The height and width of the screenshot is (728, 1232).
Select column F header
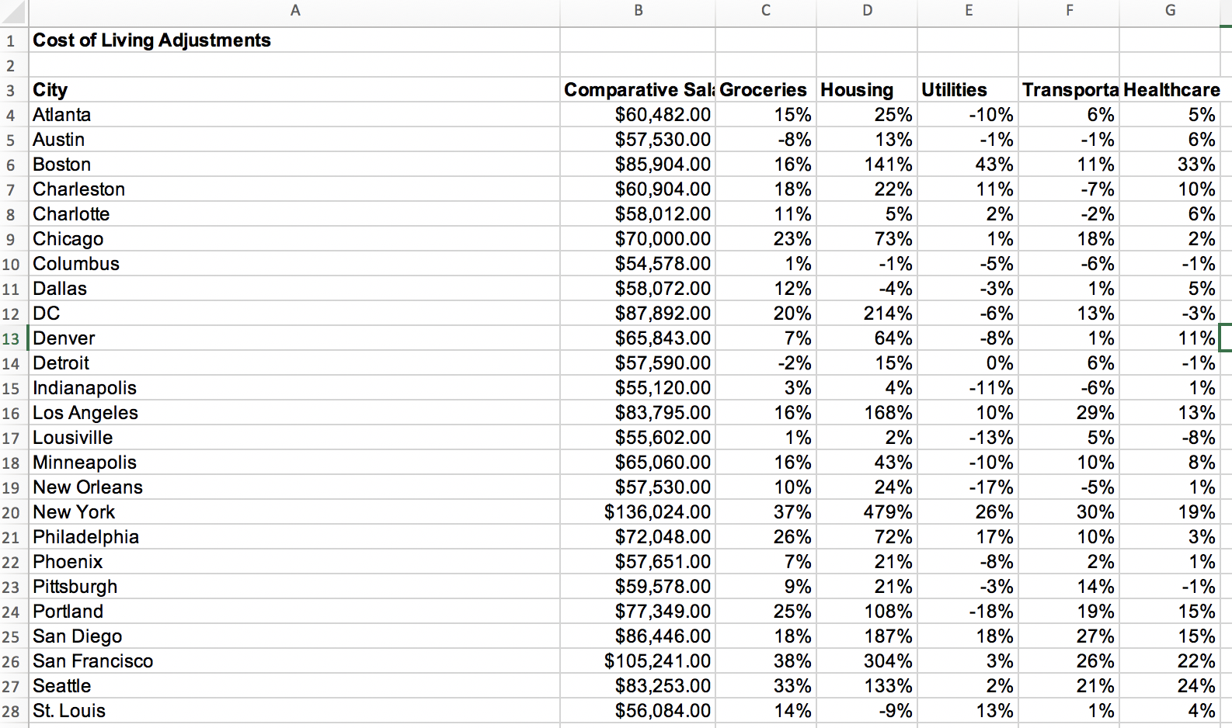(1069, 10)
